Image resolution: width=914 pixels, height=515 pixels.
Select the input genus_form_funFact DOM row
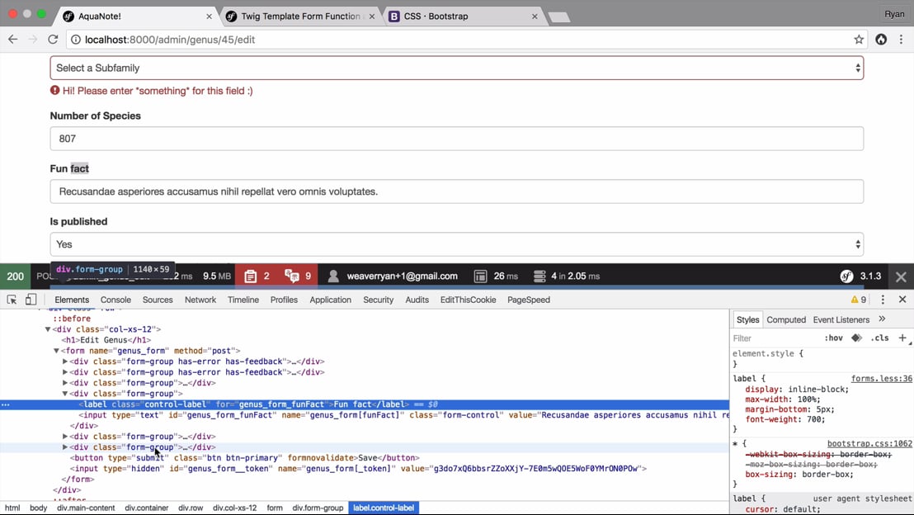pos(365,415)
